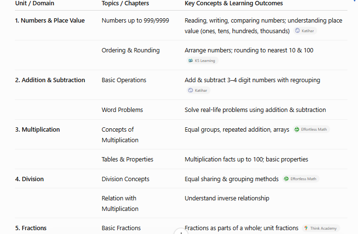Click the 'Ordering & Rounding' topic cell
The image size is (358, 234).
131,50
